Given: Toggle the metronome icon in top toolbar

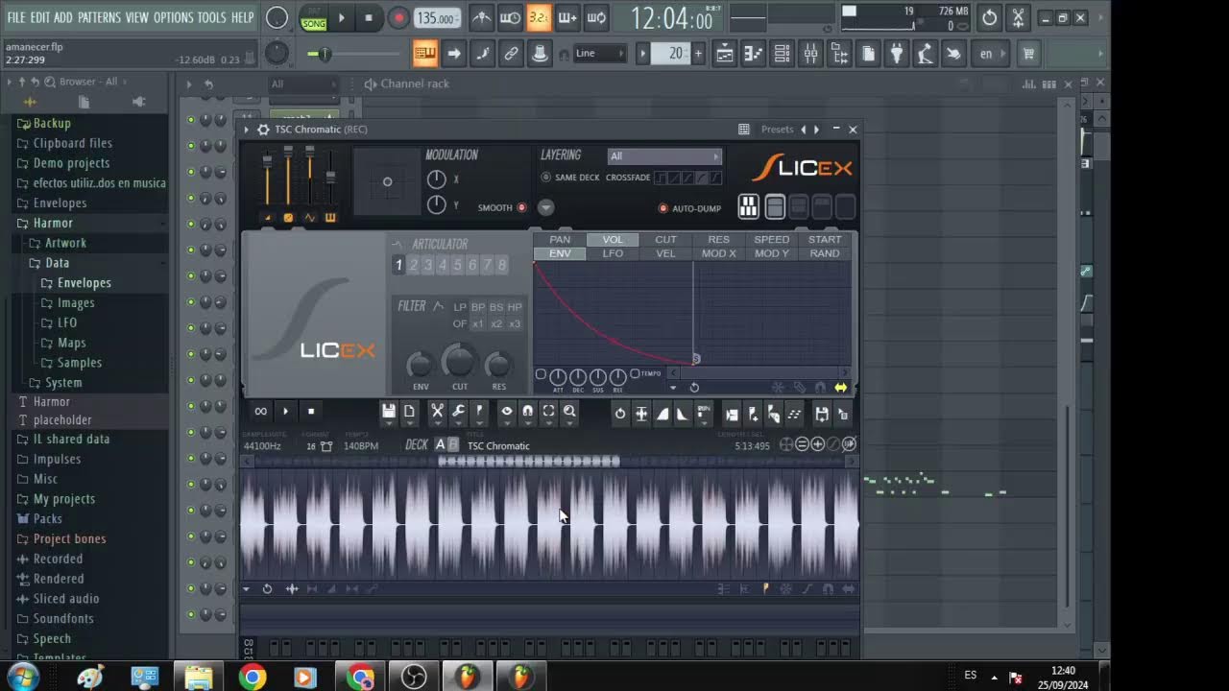Looking at the screenshot, I should point(482,17).
